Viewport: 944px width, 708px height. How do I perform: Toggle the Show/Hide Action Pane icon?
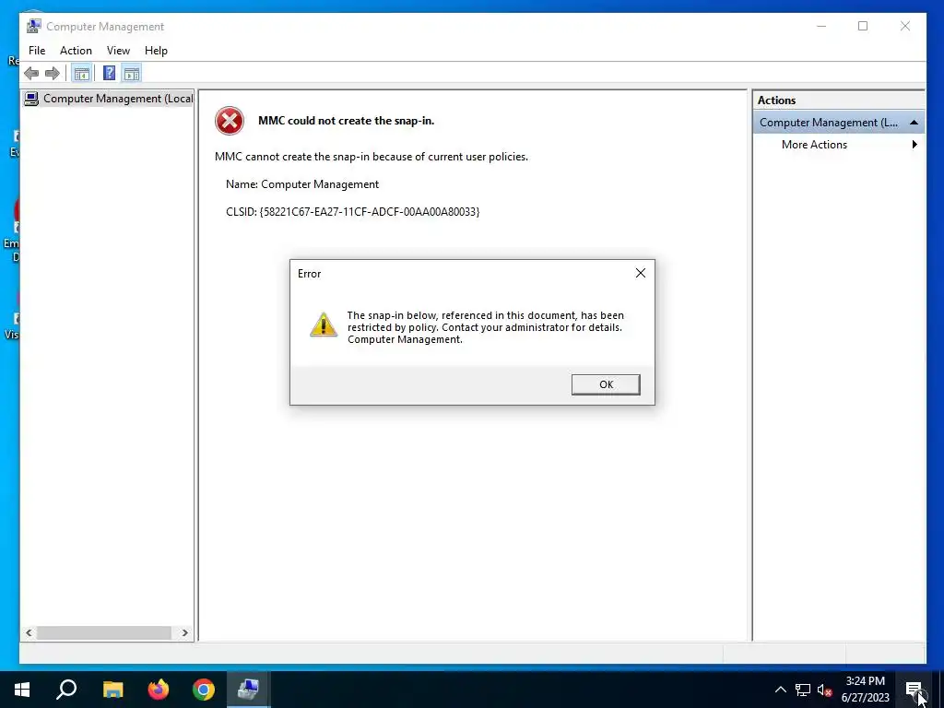(131, 74)
